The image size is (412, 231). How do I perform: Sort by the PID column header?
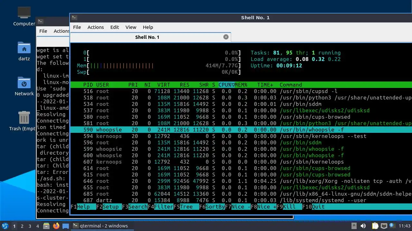coord(88,85)
